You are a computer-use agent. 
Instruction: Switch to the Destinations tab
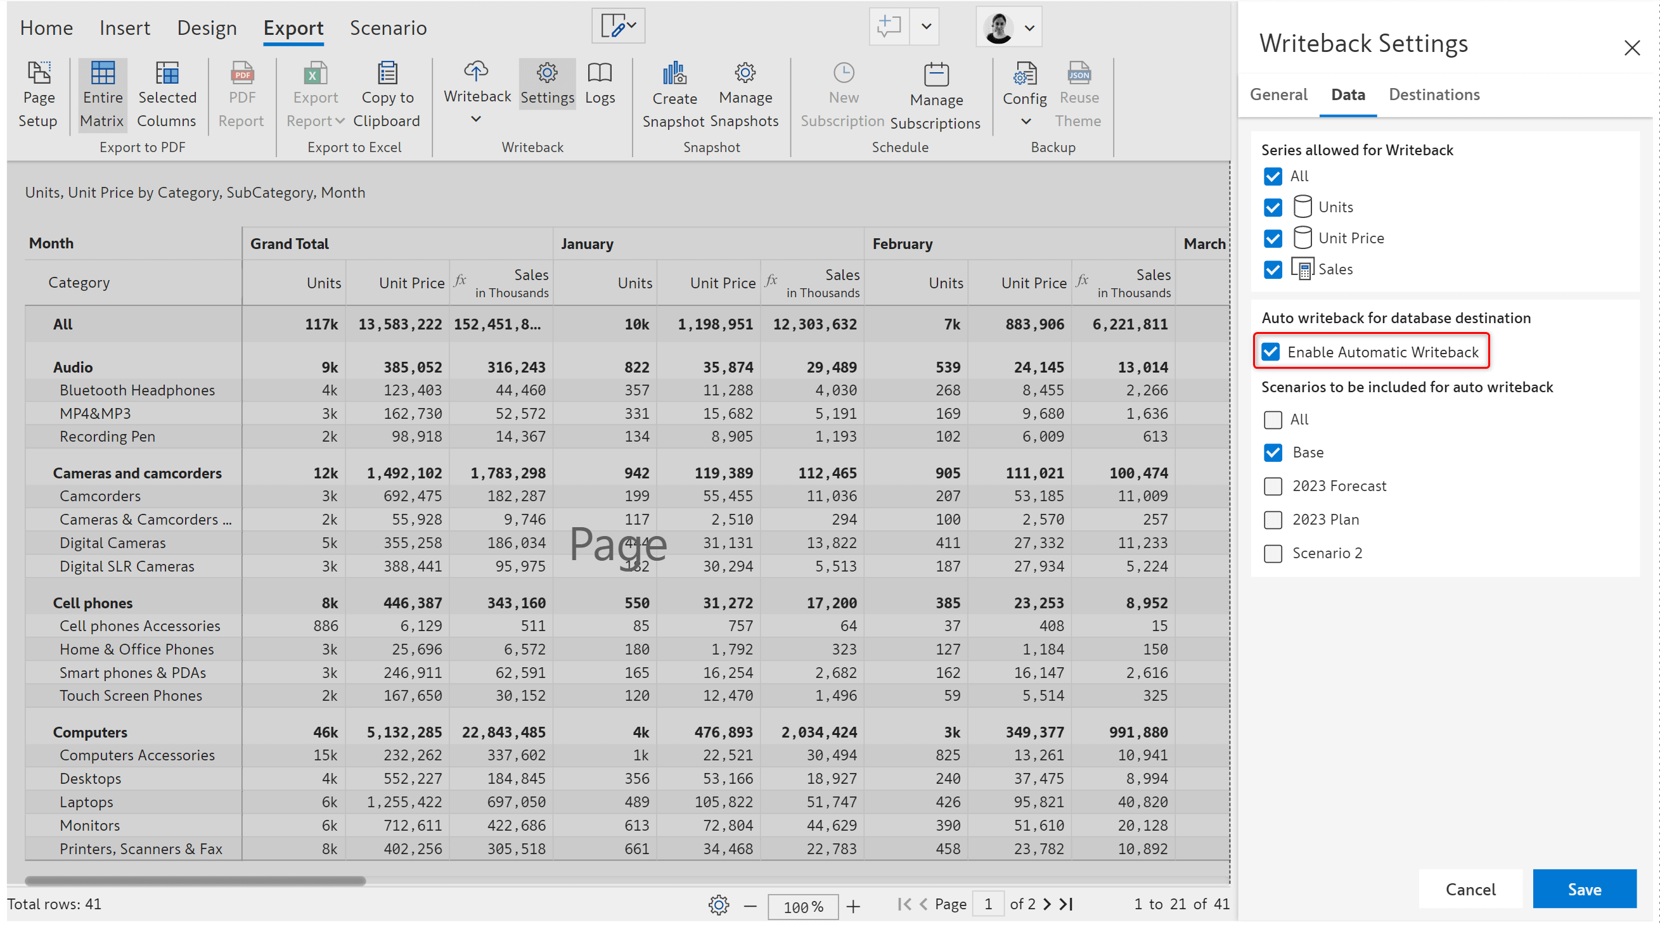[1434, 94]
